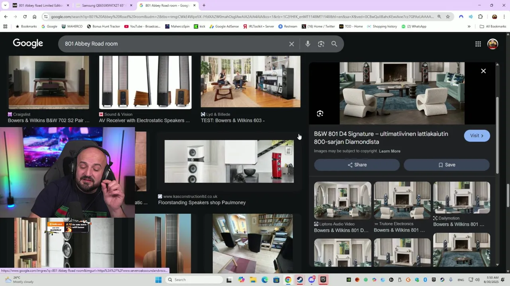Switch to Samsung QE65S95FATXZT tab
510x286 pixels.
click(104, 6)
